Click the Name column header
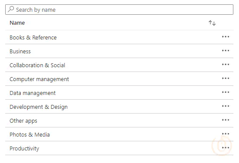 pyautogui.click(x=17, y=23)
